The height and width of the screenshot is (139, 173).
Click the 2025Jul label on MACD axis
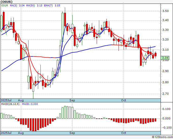pos(6,133)
